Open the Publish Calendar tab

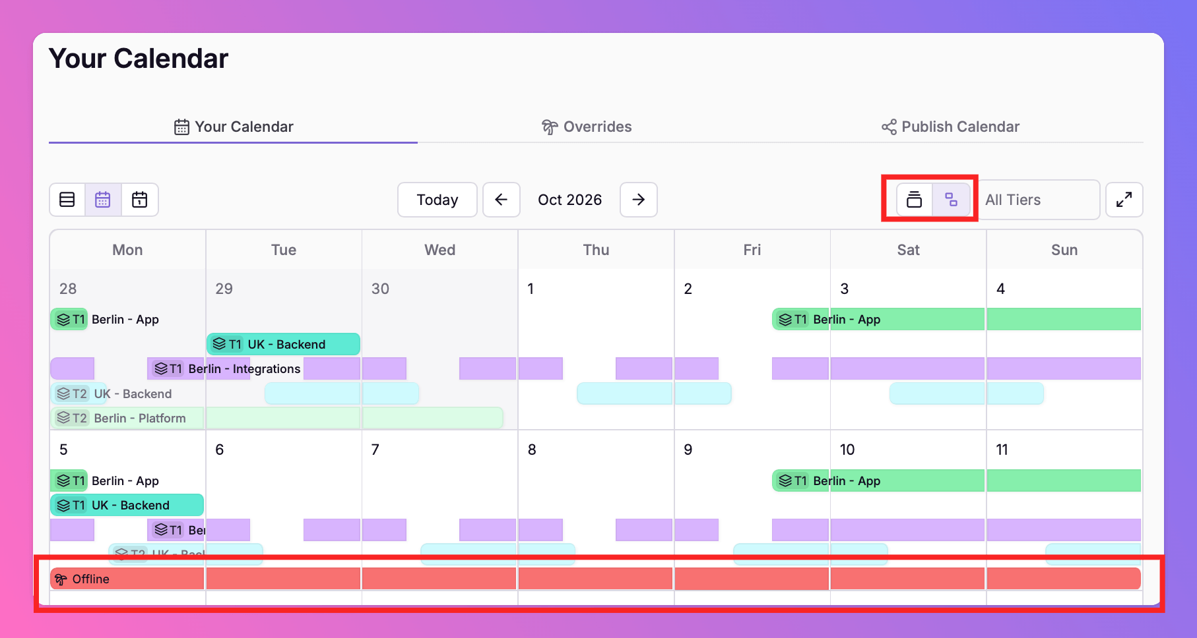pyautogui.click(x=951, y=127)
